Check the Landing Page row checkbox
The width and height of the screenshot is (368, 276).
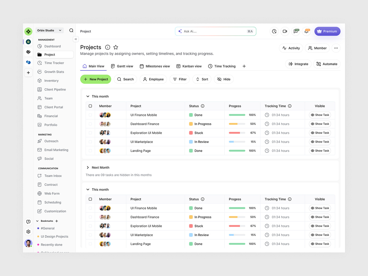[x=90, y=151]
